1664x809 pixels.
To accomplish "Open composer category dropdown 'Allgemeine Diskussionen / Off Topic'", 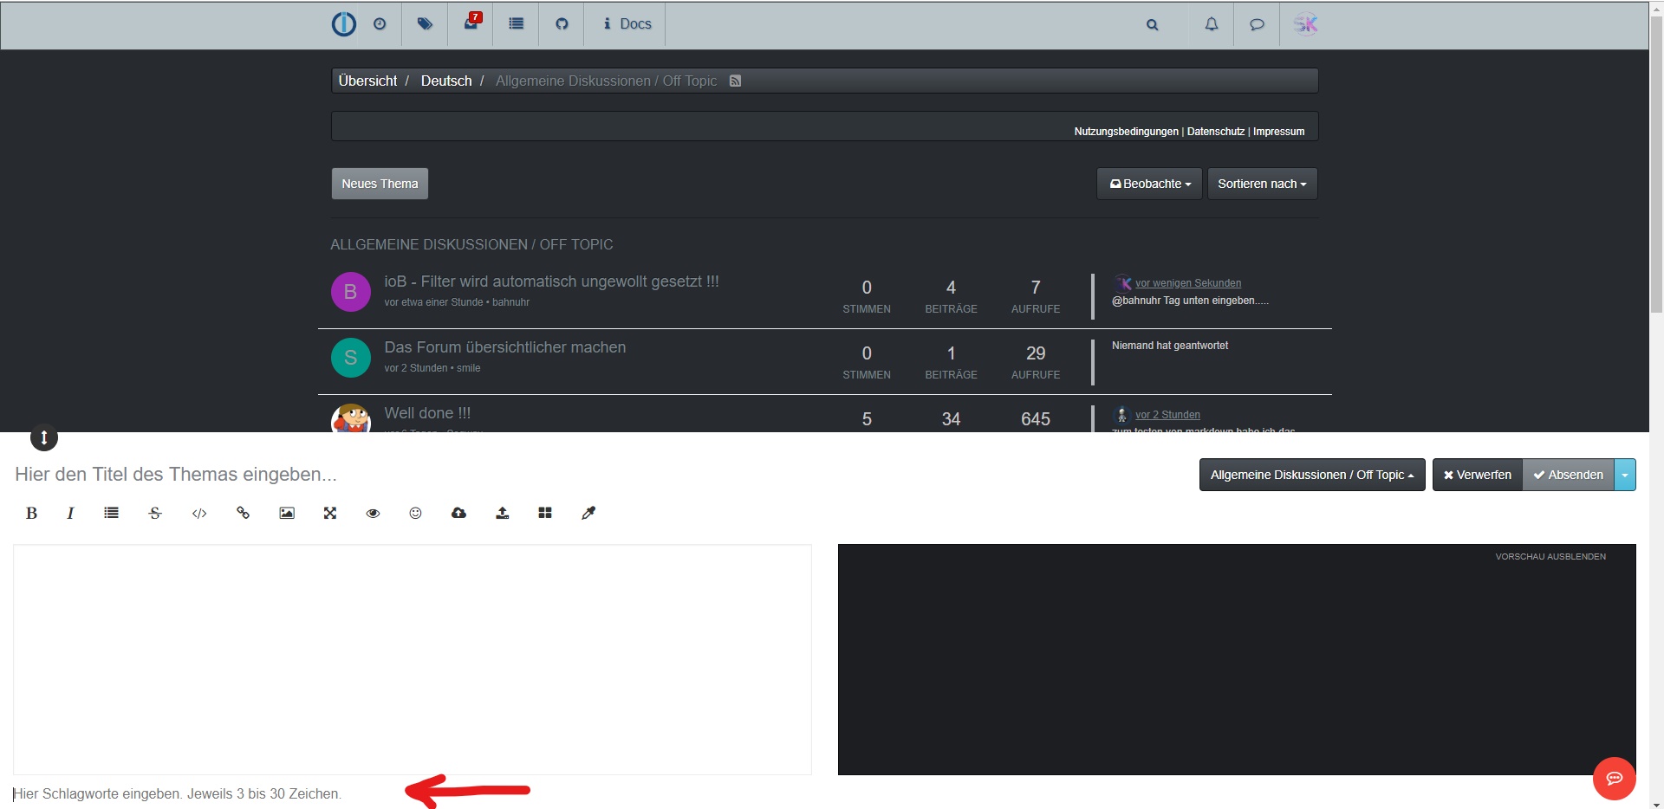I will (1312, 475).
